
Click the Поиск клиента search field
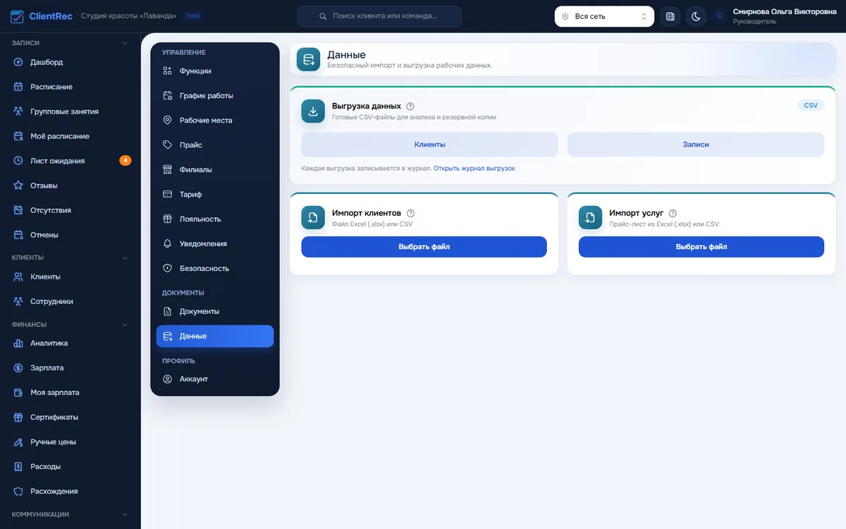379,16
